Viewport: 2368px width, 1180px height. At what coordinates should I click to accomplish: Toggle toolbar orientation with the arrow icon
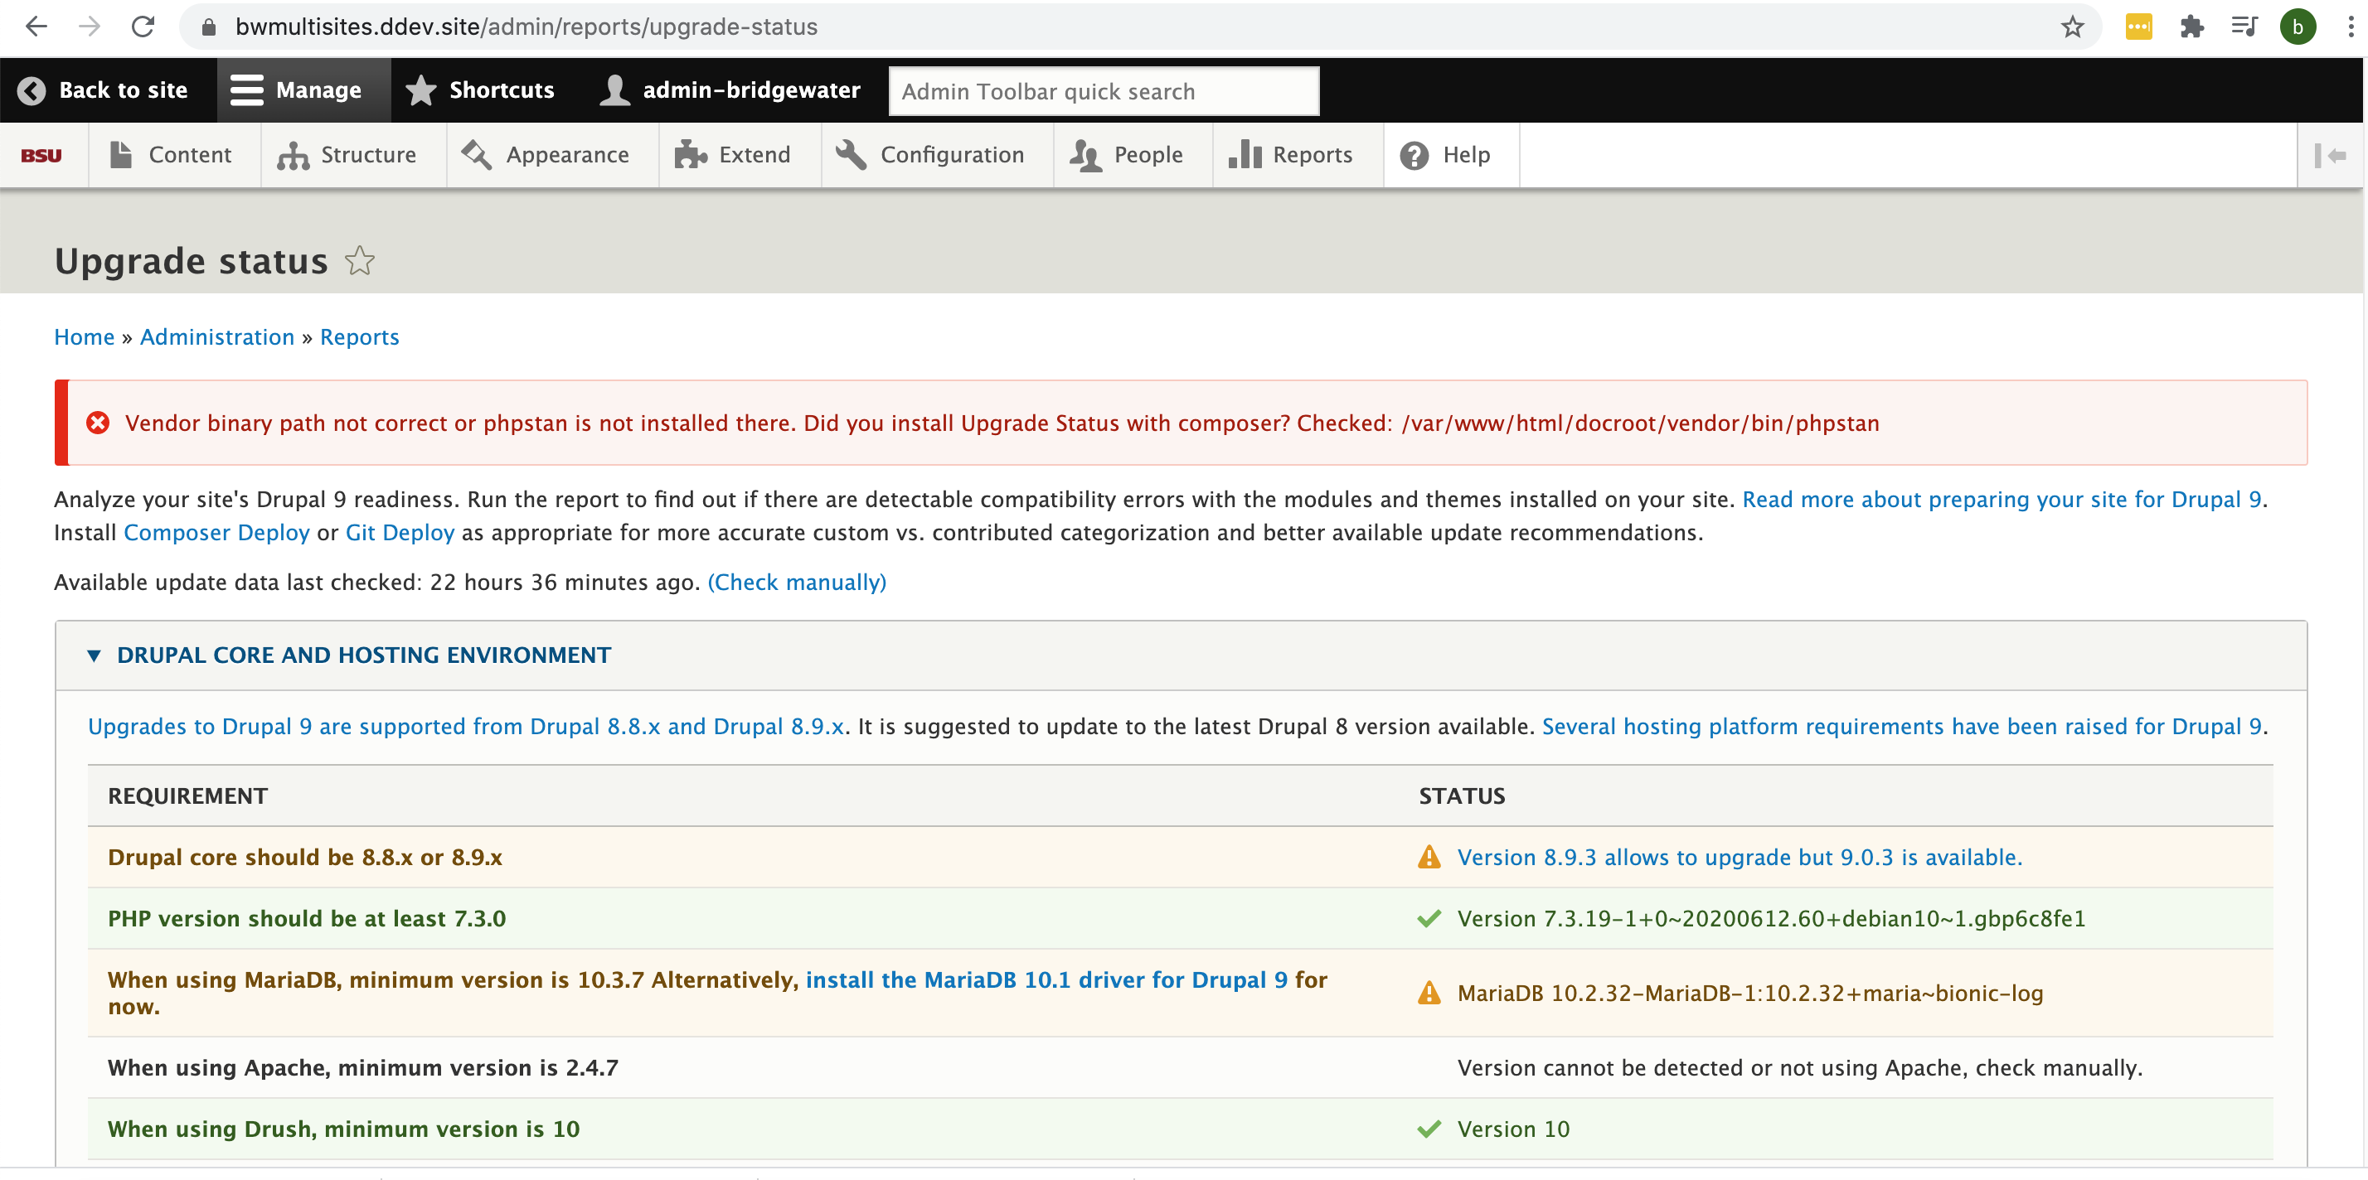(2331, 155)
